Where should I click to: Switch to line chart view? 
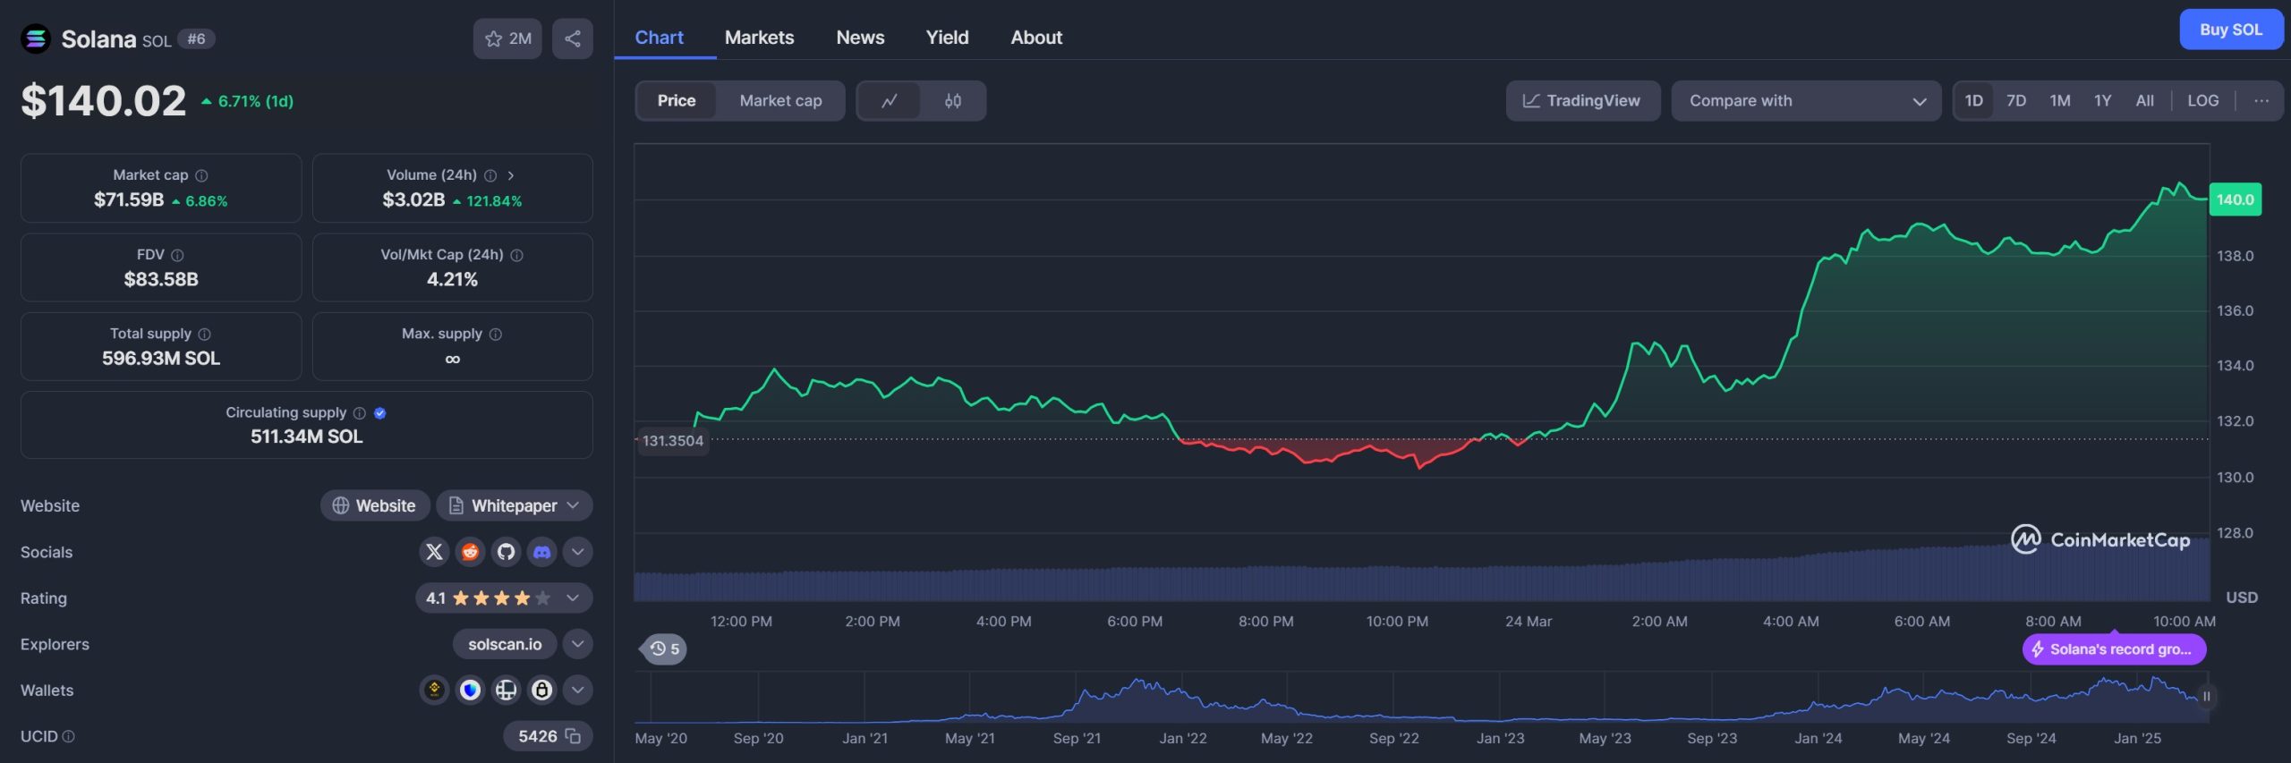tap(889, 101)
